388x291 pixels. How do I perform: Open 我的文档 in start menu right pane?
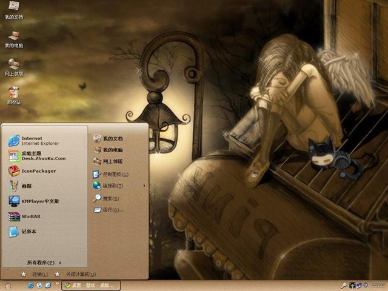108,139
